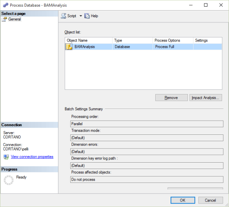The image size is (229, 207).
Task: Click the Script toolbar icon
Action: [x=64, y=16]
